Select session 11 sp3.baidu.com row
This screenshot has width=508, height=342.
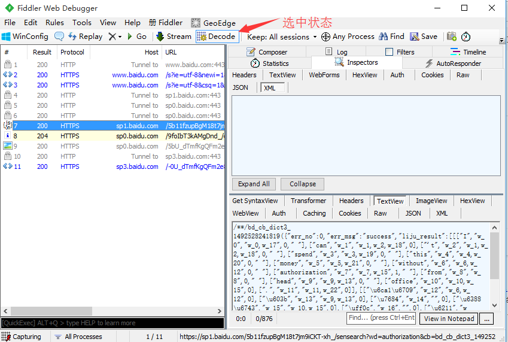tap(112, 167)
